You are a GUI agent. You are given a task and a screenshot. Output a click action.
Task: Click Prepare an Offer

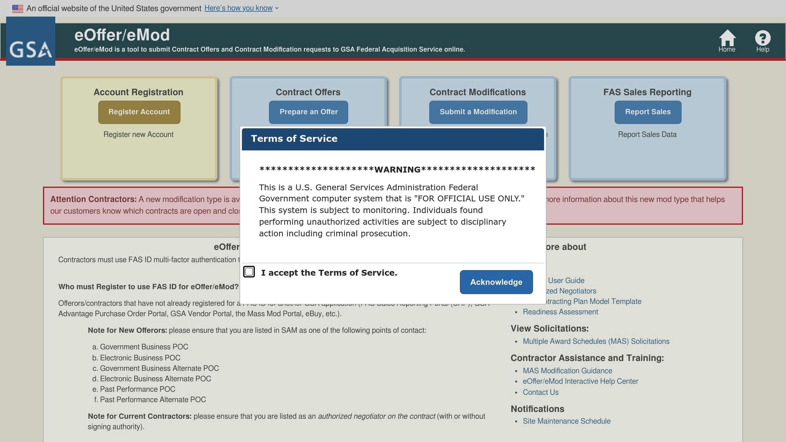pos(308,112)
